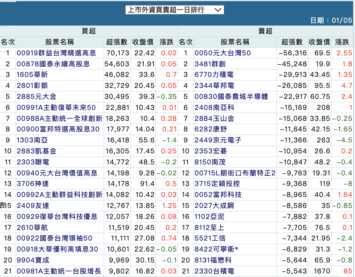Open 2610華航 stock page
Viewport: 355px width, 277px height.
(x=32, y=227)
